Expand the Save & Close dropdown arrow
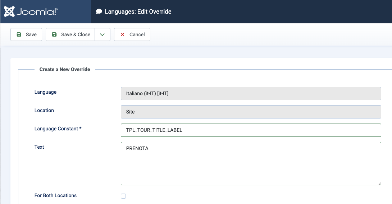This screenshot has width=392, height=204. tap(102, 34)
